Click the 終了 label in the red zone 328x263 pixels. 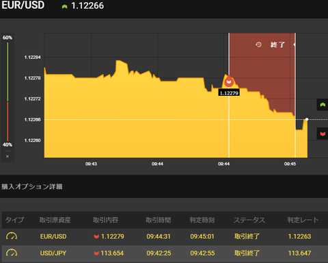click(x=277, y=45)
